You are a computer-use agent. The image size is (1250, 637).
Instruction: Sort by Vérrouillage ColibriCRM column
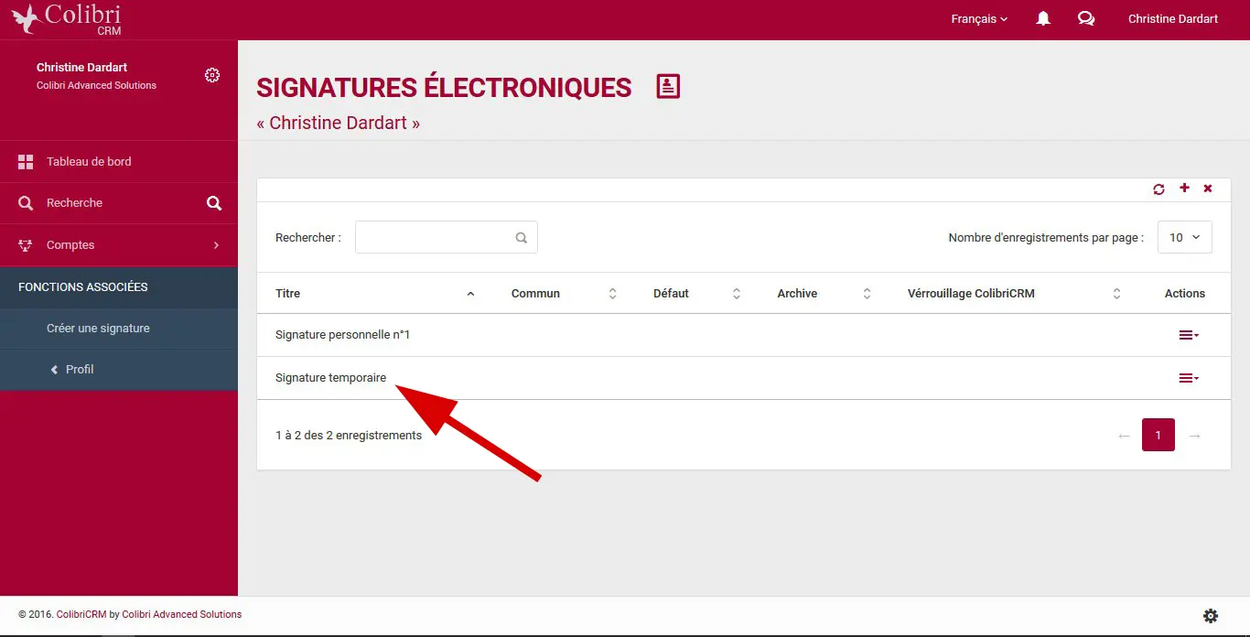click(1014, 294)
